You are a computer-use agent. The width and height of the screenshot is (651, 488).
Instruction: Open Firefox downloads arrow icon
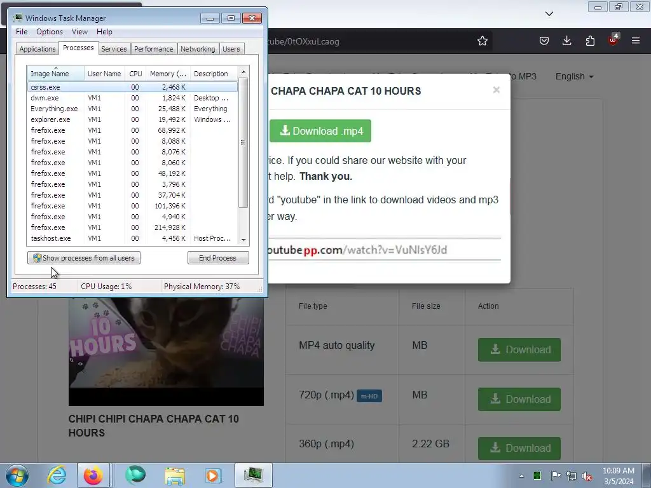click(566, 41)
